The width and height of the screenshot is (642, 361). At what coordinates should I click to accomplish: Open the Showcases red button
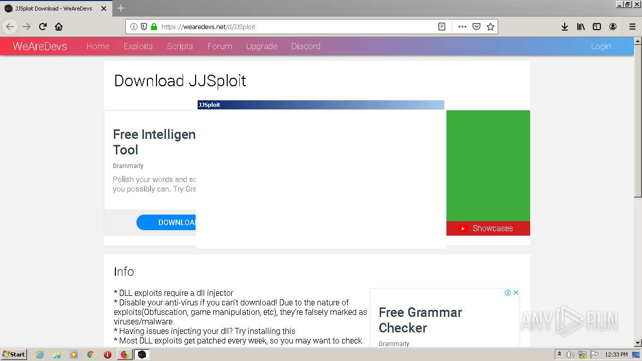coord(488,228)
